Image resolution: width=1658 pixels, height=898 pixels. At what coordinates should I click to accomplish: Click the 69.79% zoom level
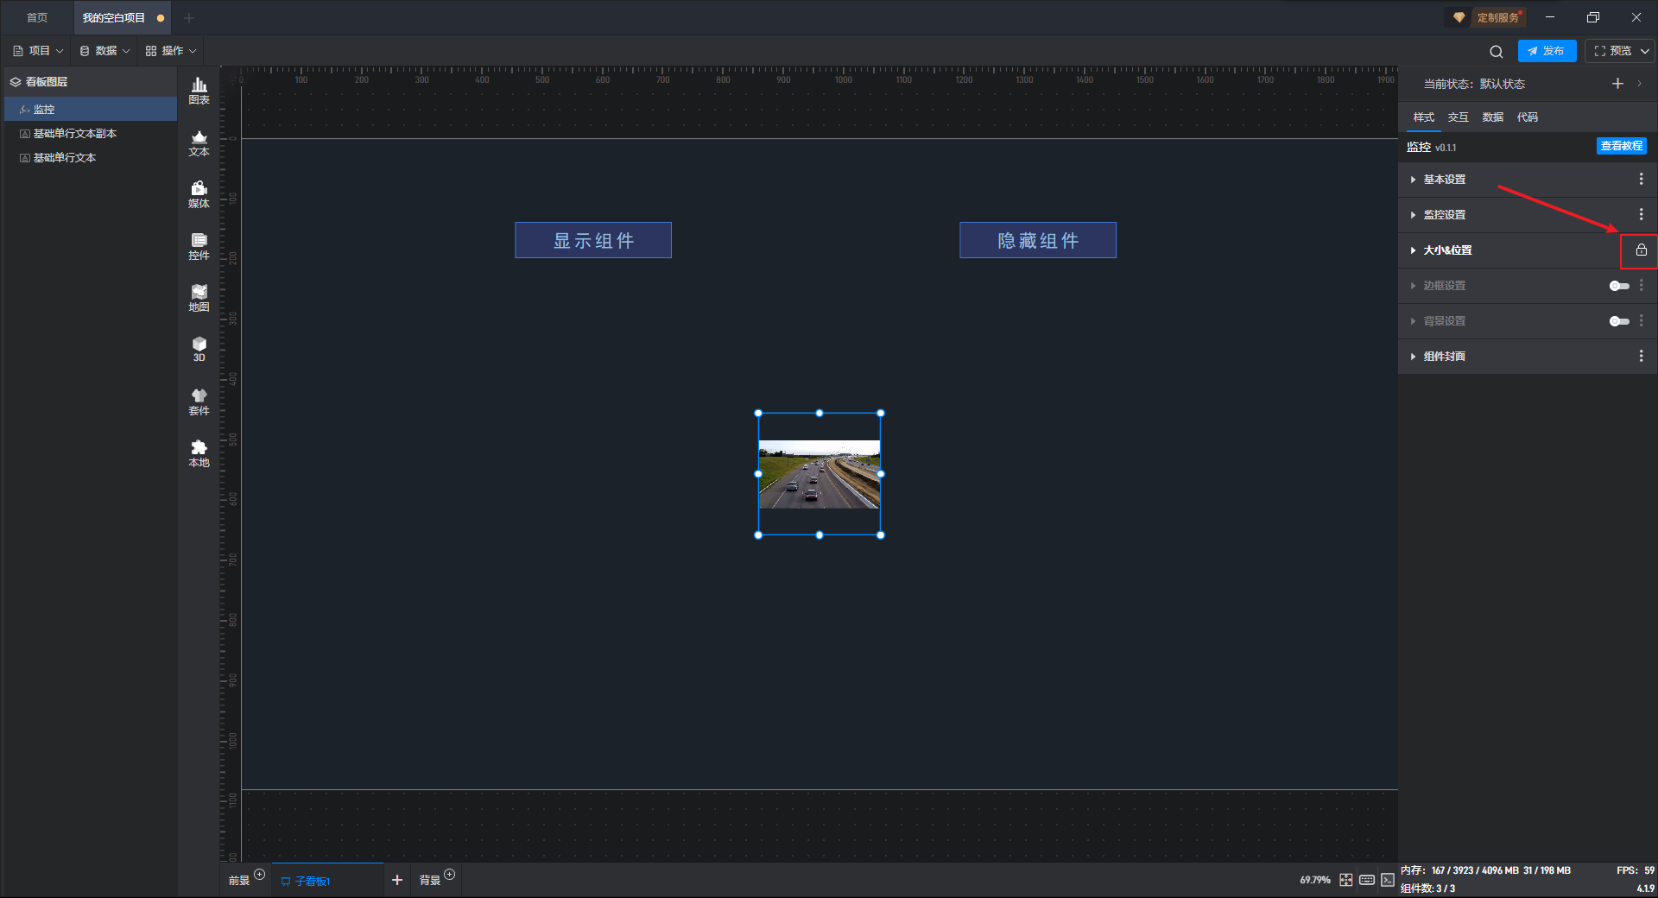(x=1315, y=880)
